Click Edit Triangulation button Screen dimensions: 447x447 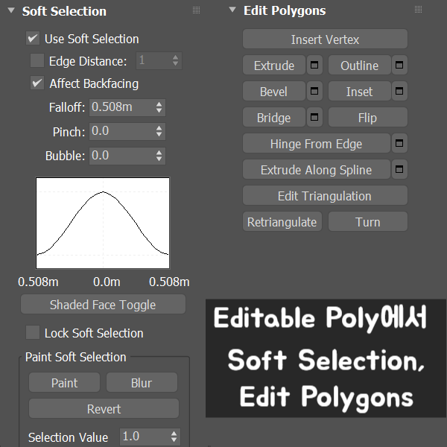325,195
